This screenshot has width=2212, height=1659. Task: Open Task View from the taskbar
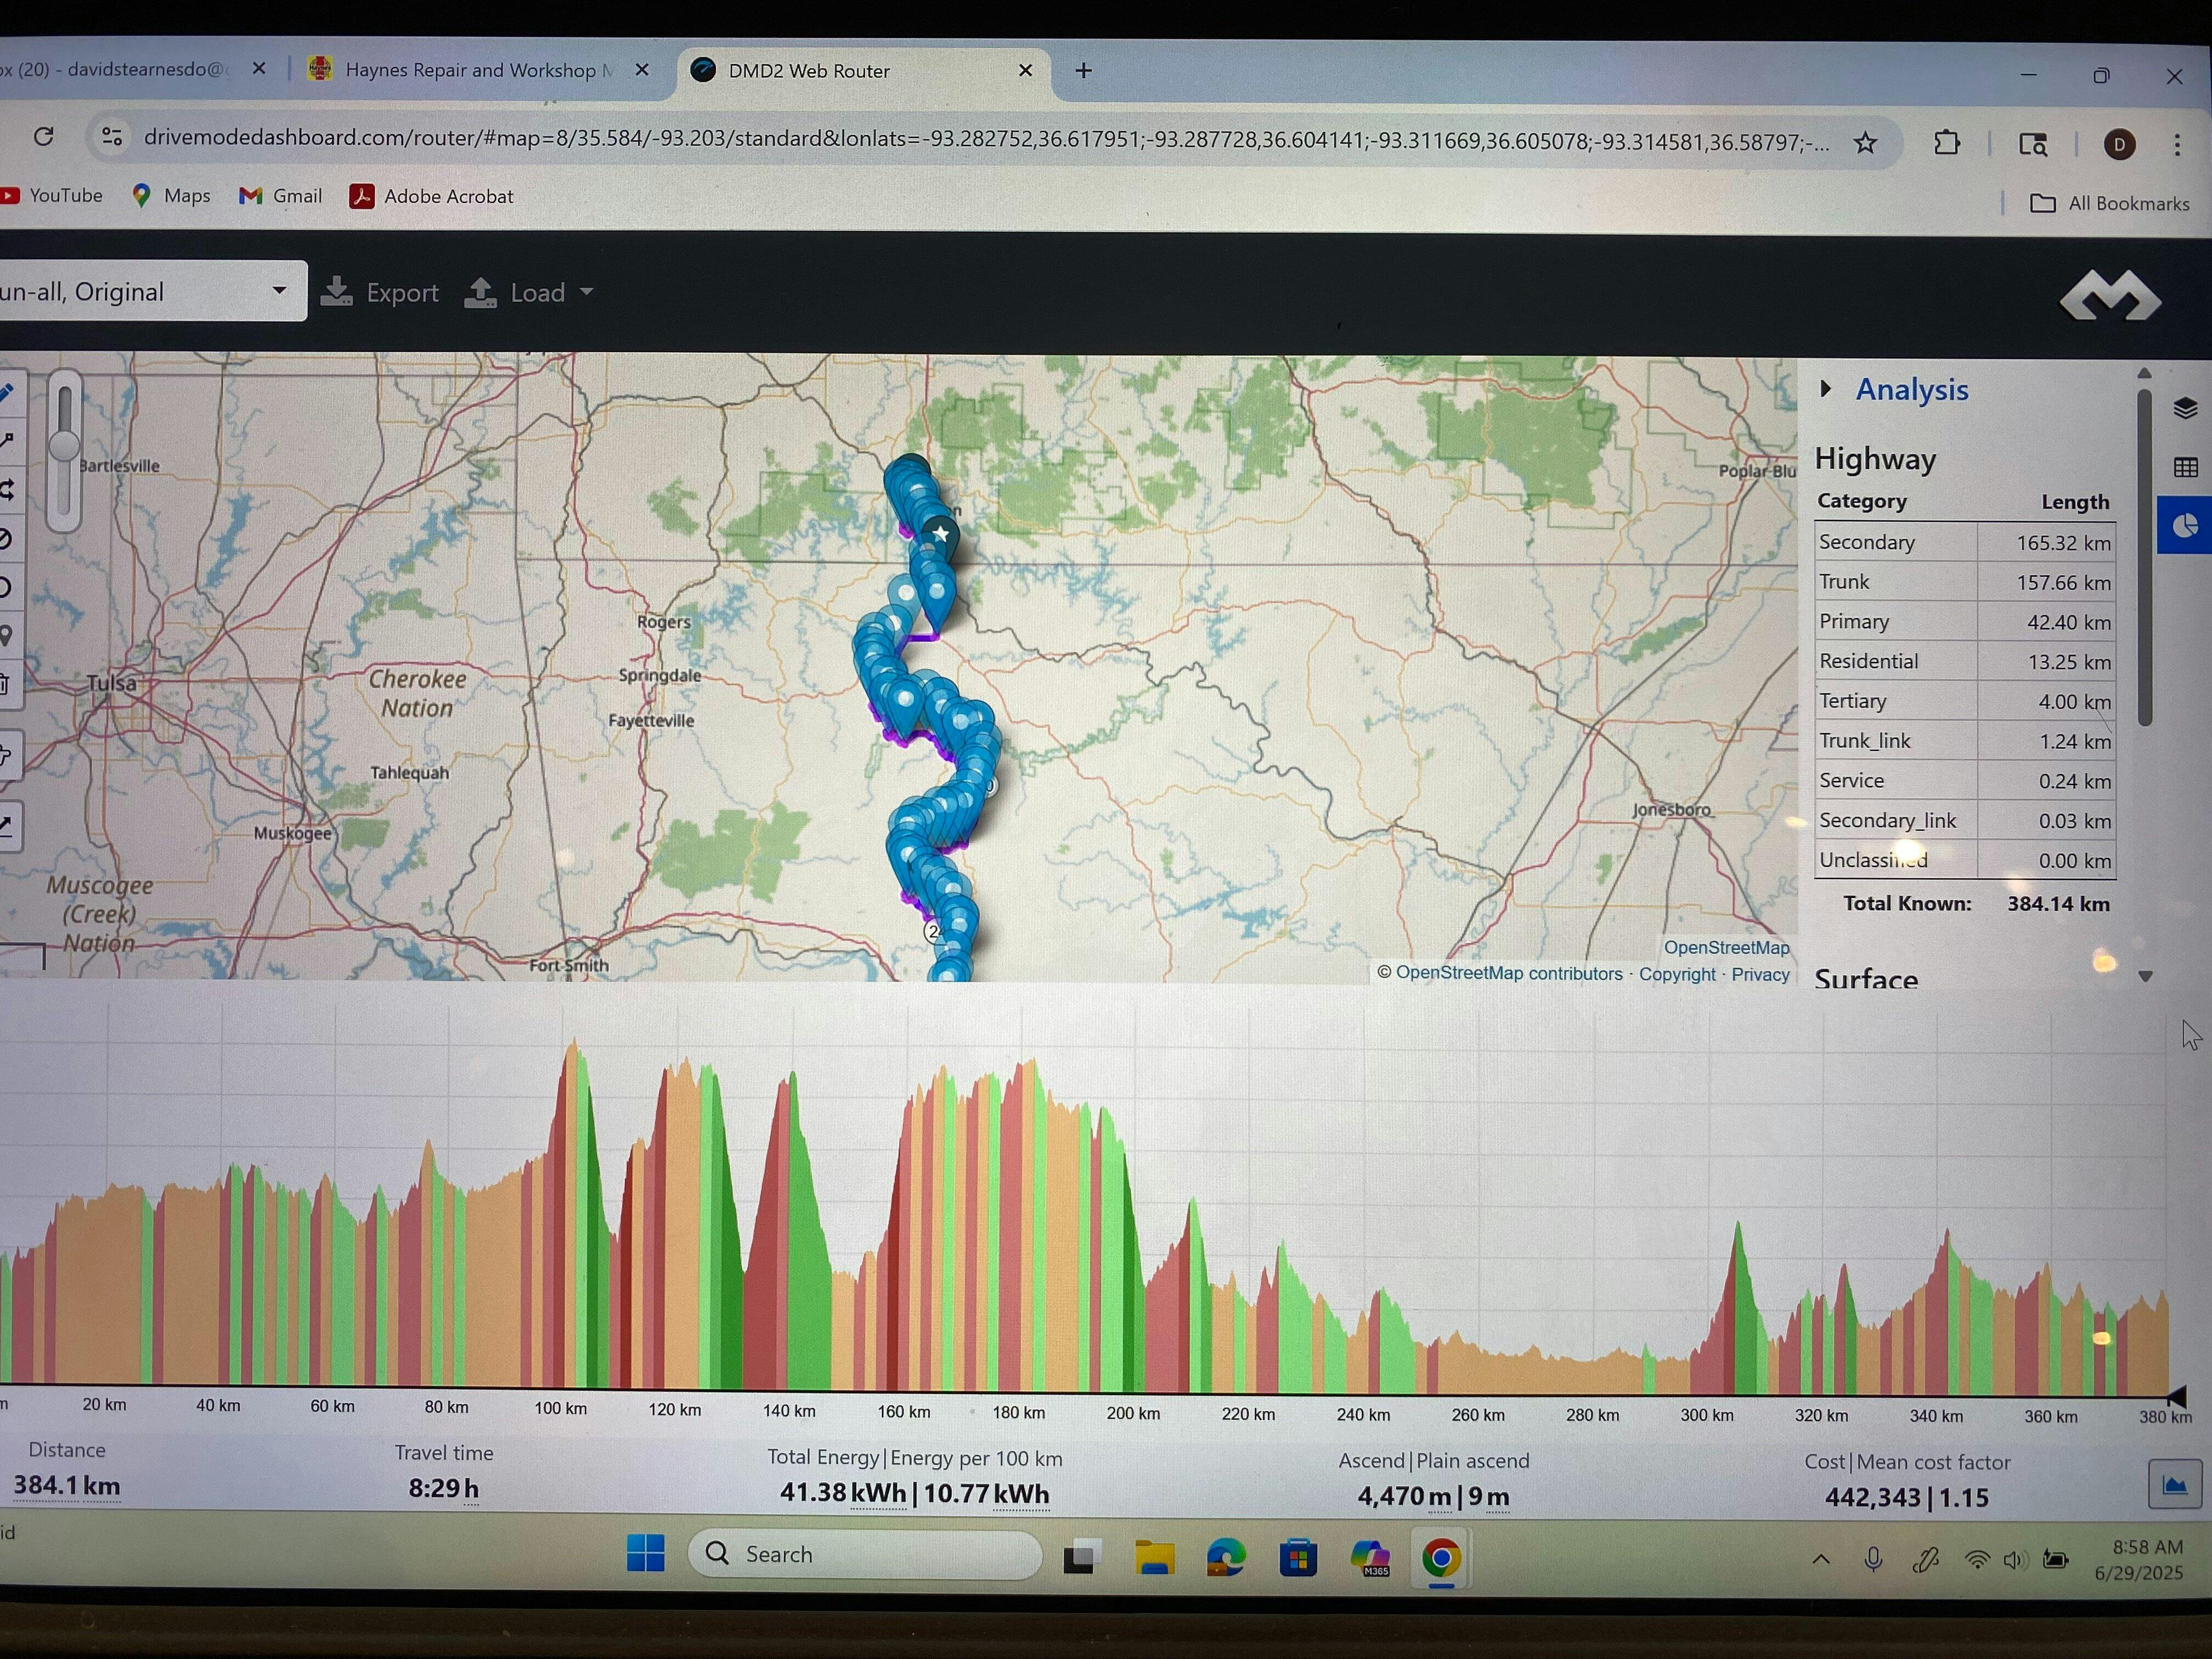[1081, 1557]
